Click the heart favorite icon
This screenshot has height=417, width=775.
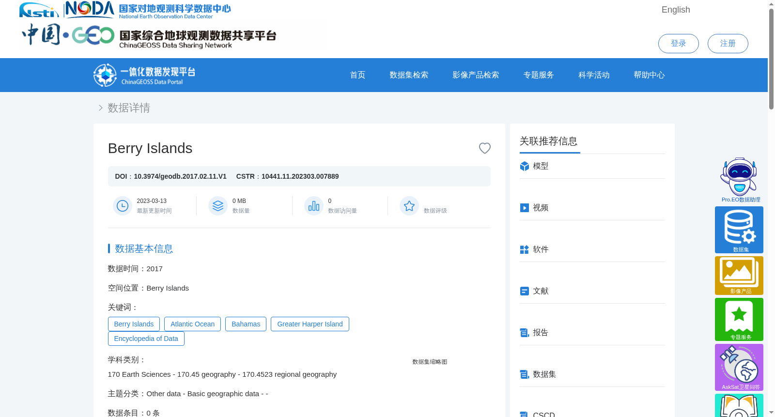[484, 148]
